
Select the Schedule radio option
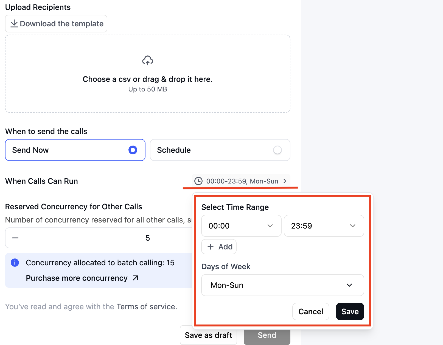pyautogui.click(x=220, y=150)
